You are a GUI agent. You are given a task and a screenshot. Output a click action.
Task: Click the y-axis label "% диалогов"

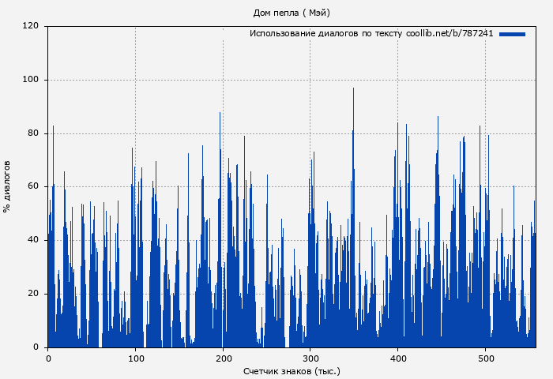[7, 186]
